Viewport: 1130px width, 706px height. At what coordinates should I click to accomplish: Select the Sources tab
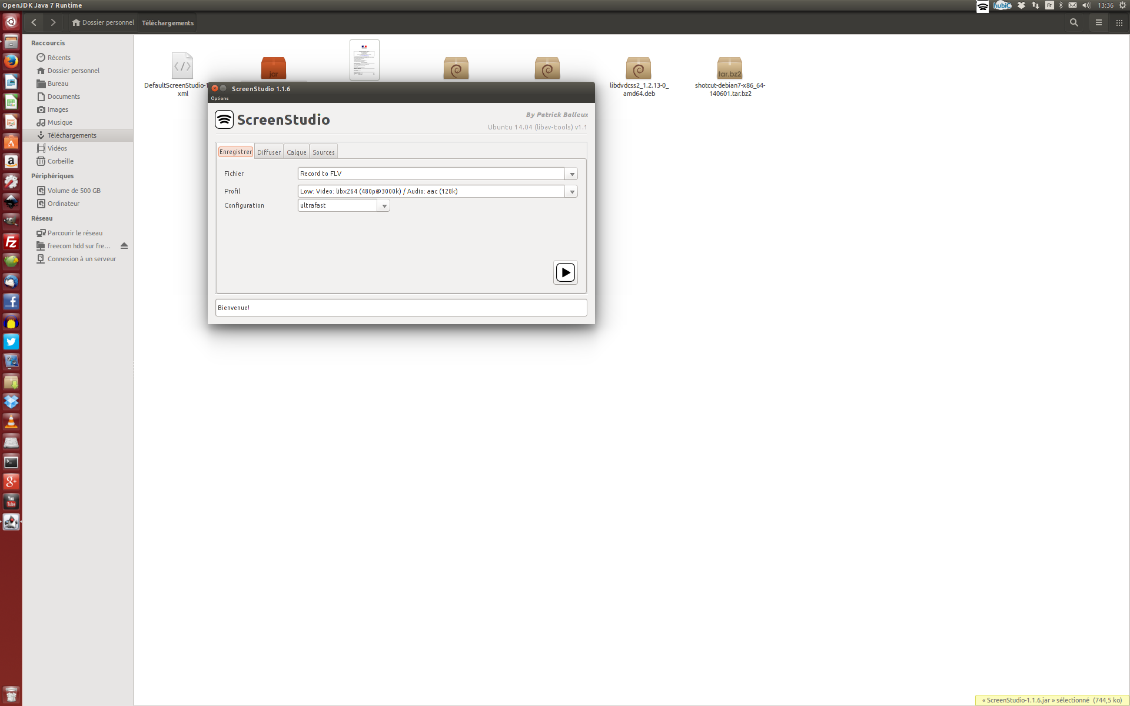click(x=324, y=152)
